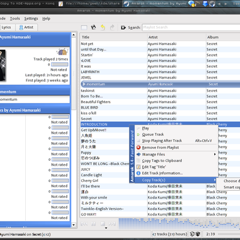Click scroll up arrow of context browser

tap(74, 35)
